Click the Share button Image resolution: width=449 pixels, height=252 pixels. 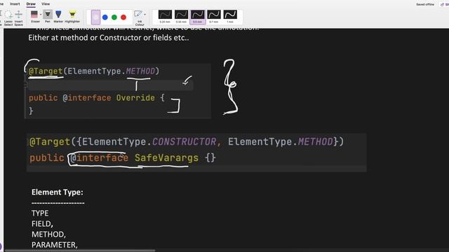pyautogui.click(x=445, y=5)
